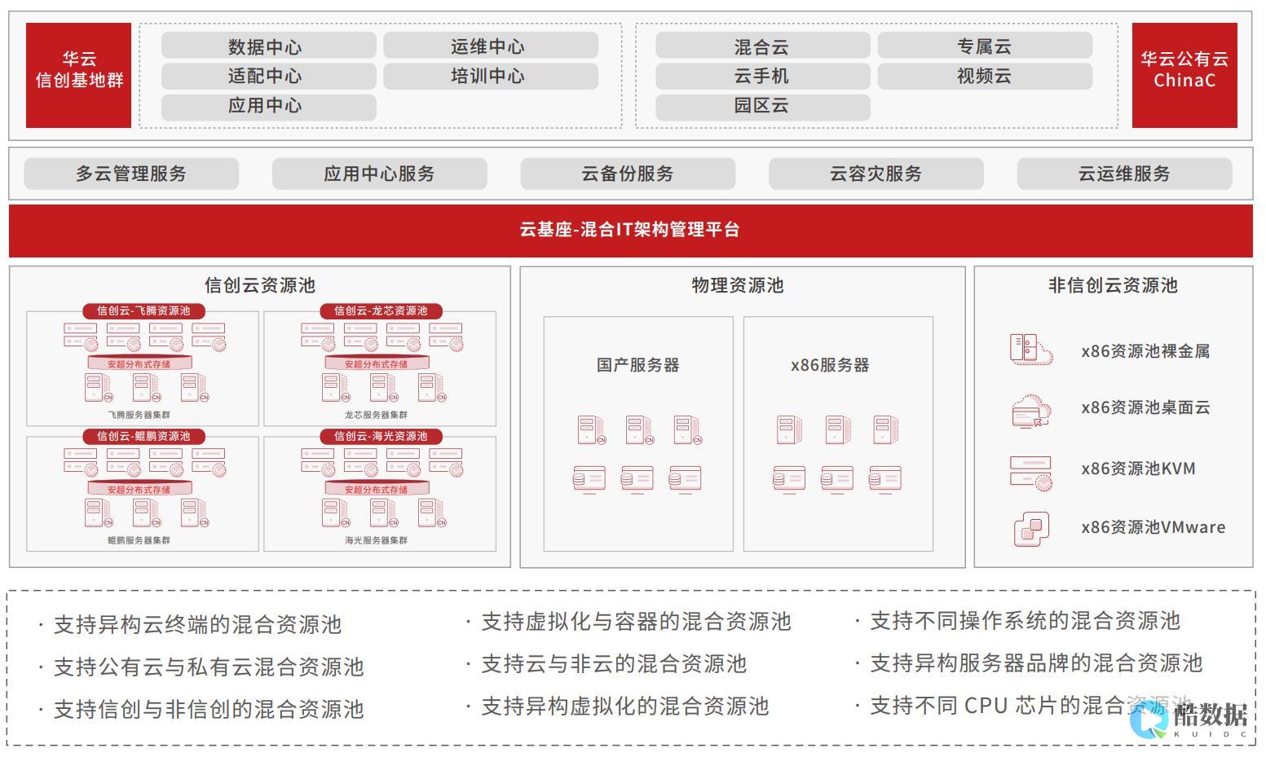Click the text 支持异构虚拟化的混合资源池

click(625, 706)
